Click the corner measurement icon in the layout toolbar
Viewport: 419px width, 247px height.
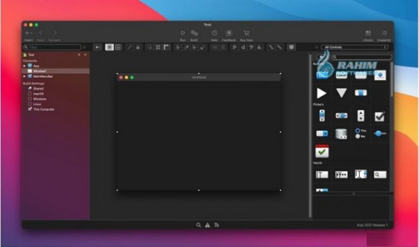(166, 47)
